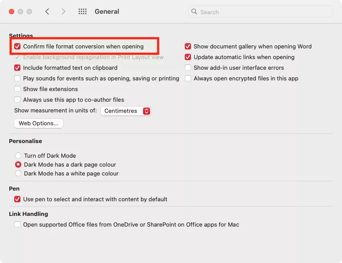Check Always use this app to co-author files
This screenshot has height=263, width=342.
coord(17,100)
